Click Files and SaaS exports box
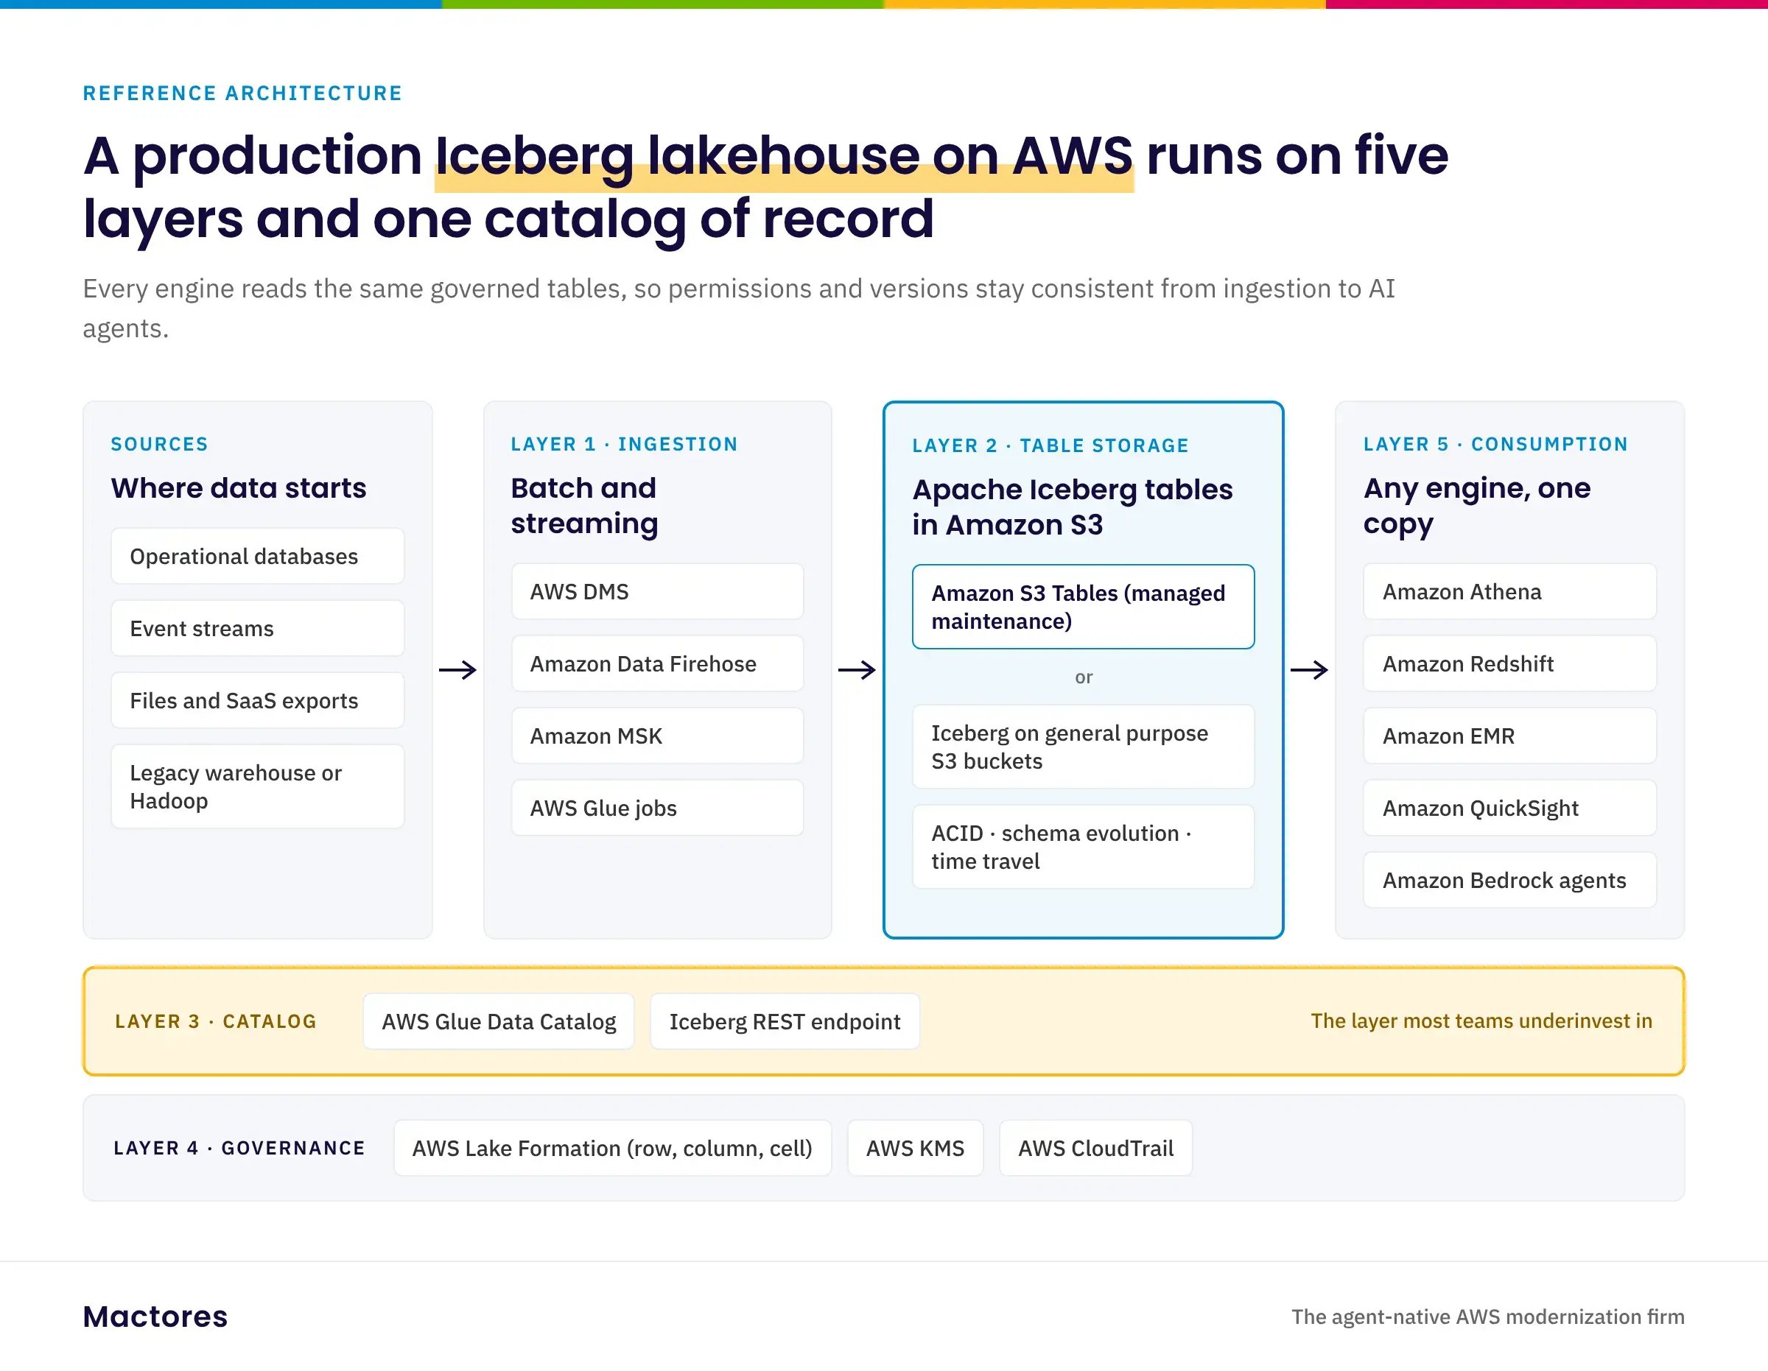 click(x=257, y=700)
